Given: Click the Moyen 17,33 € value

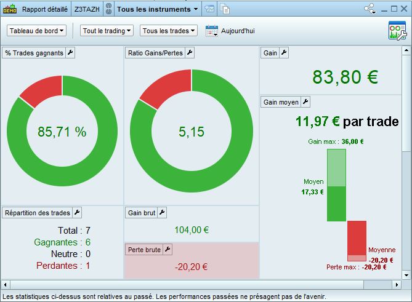Looking at the screenshot, I should (312, 192).
